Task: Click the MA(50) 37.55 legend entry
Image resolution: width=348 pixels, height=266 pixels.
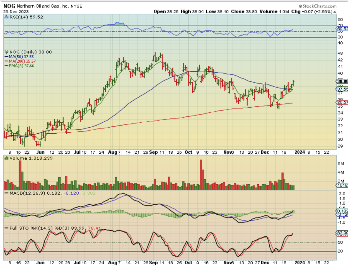Action: point(21,57)
